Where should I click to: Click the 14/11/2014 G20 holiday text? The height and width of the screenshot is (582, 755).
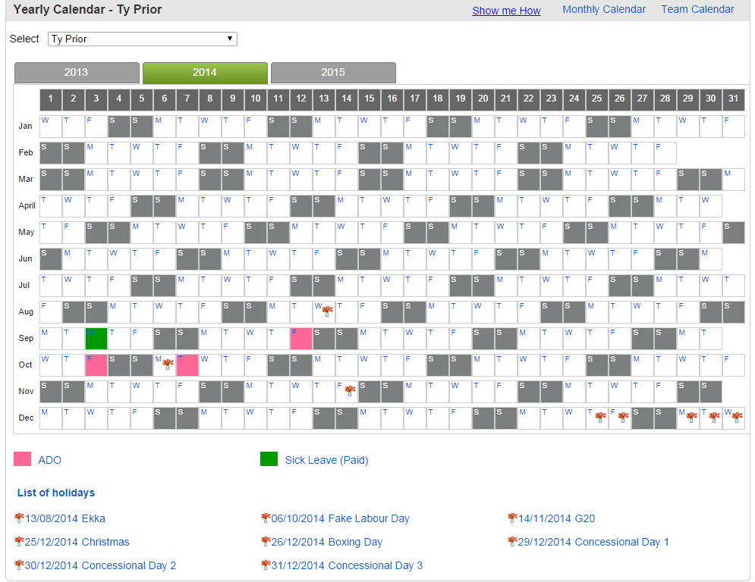pyautogui.click(x=557, y=518)
